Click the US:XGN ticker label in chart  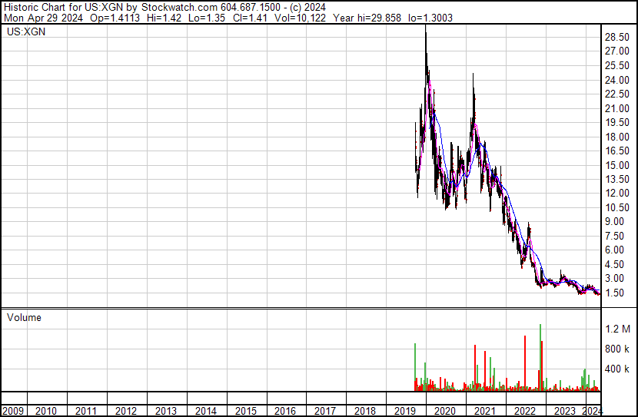23,33
